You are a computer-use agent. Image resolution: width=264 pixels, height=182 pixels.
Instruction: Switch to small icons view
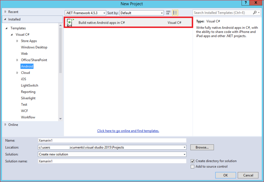click(x=168, y=13)
